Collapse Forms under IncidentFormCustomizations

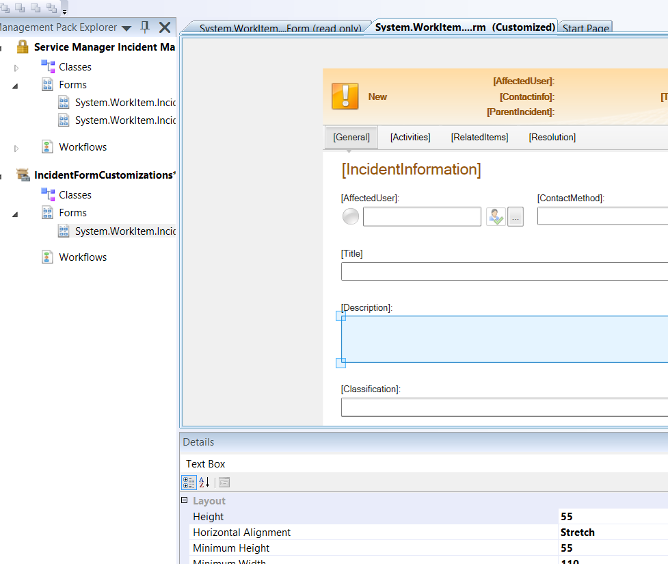[15, 214]
